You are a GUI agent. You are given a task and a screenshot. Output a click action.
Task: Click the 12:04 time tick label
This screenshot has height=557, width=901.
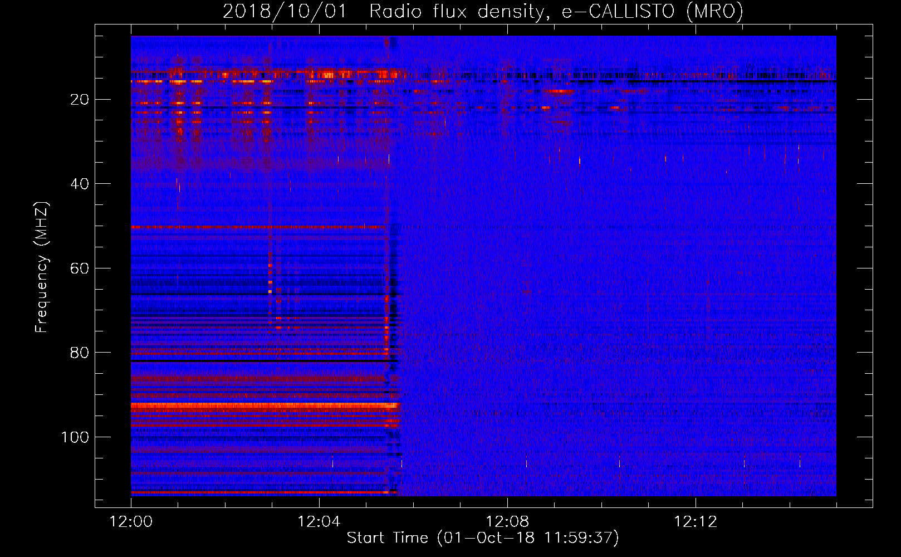coord(319,522)
